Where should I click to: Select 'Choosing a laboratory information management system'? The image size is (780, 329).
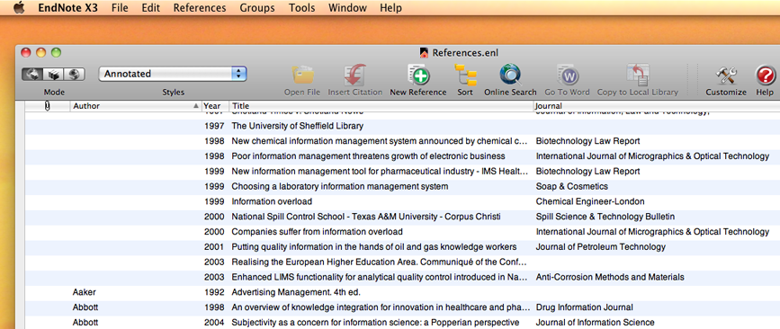coord(402,186)
